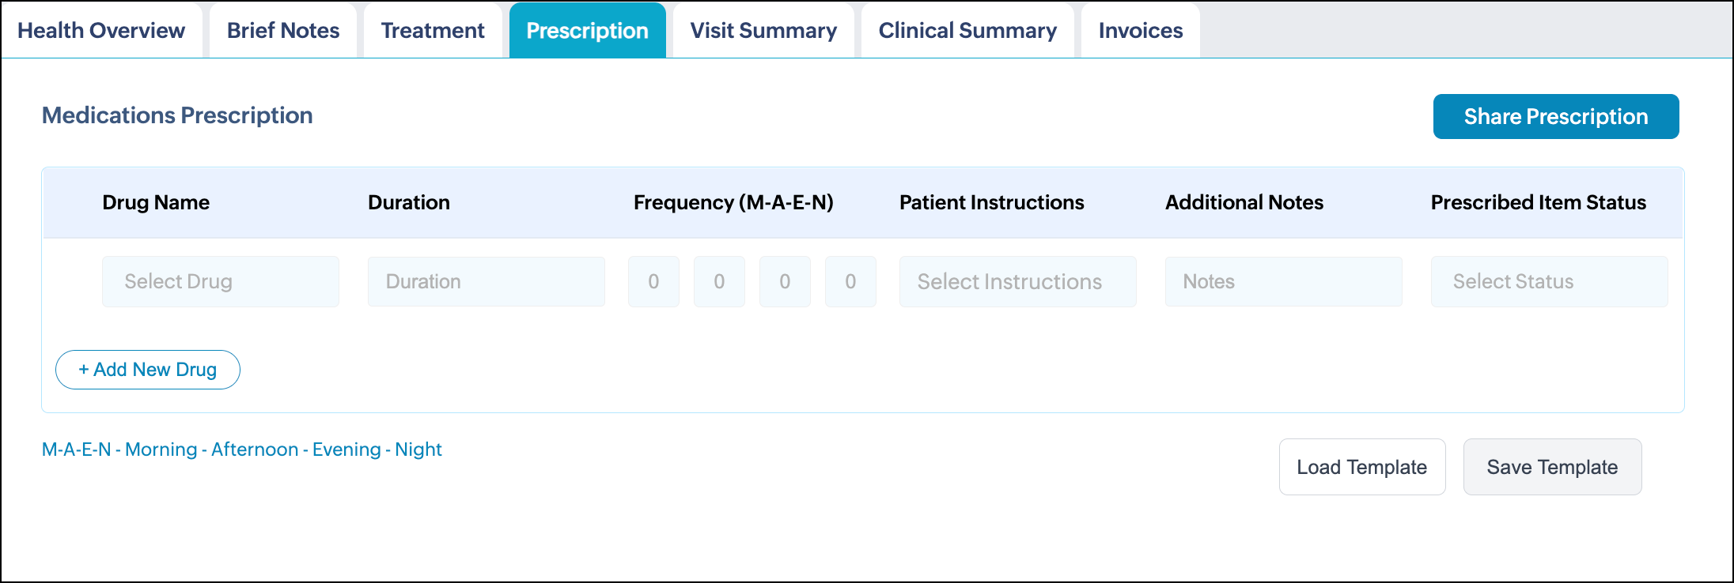Switch to the Brief Notes tab

[283, 31]
